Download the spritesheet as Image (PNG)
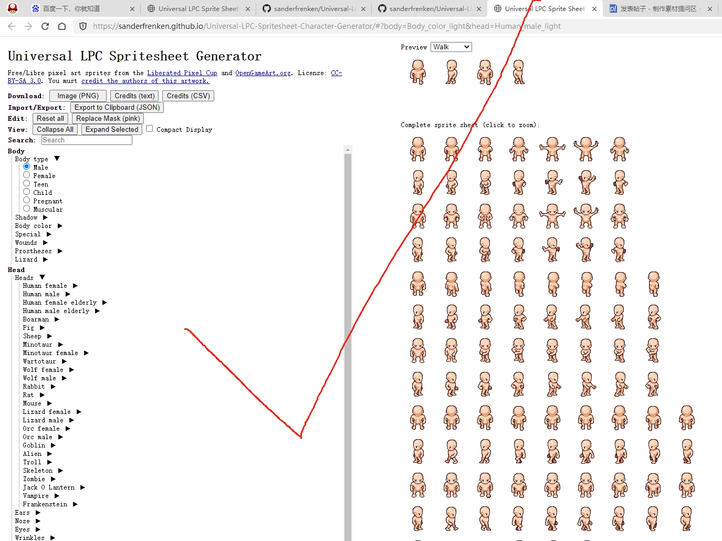 tap(78, 96)
